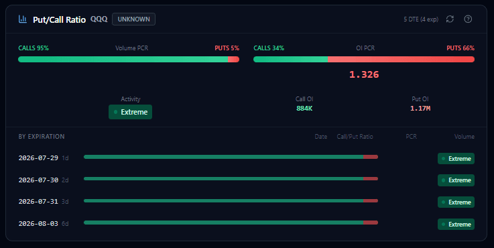
Task: Click the Date column header
Action: point(320,137)
